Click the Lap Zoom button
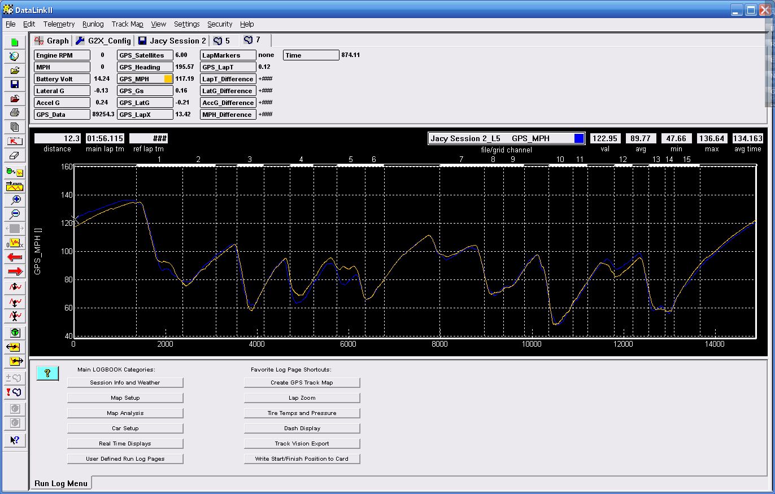 tap(302, 397)
